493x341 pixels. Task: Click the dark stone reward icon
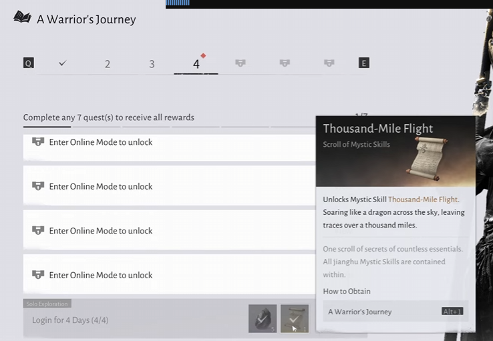click(x=263, y=318)
